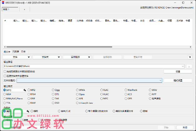
Task: Click the 开始 start button
Action: 166,127
